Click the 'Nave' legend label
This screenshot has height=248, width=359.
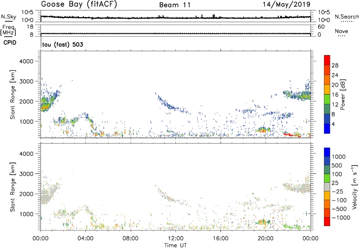tap(341, 31)
